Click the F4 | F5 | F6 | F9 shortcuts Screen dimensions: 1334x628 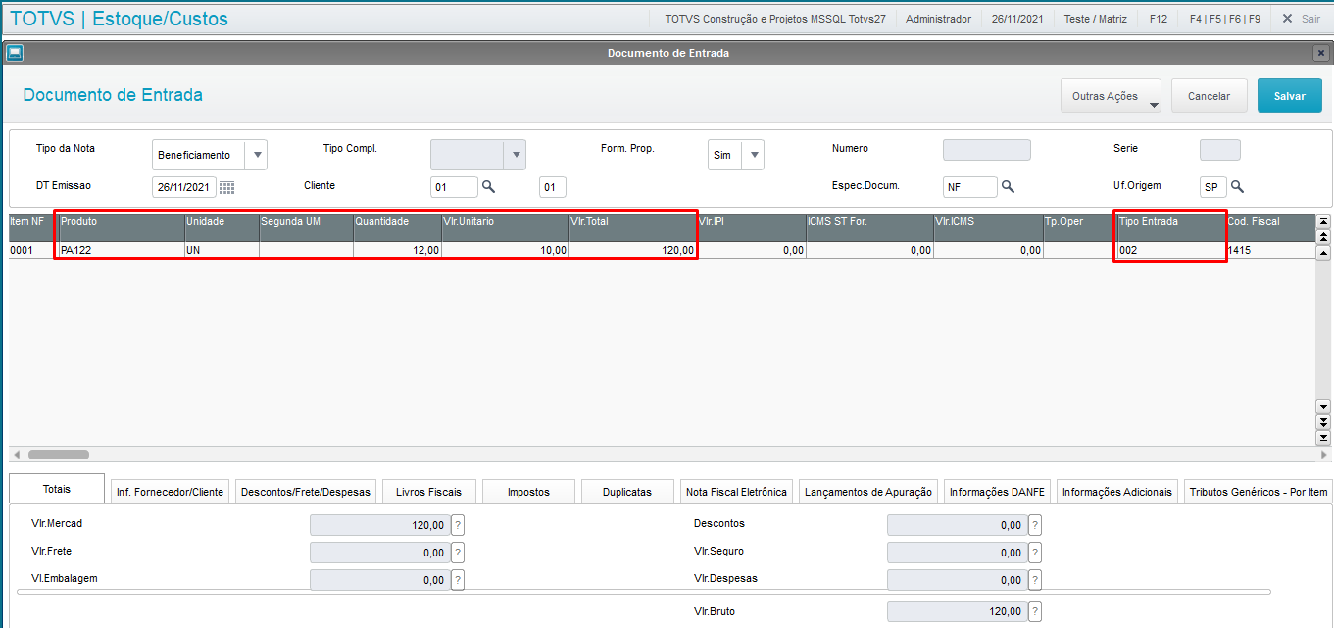(1224, 19)
